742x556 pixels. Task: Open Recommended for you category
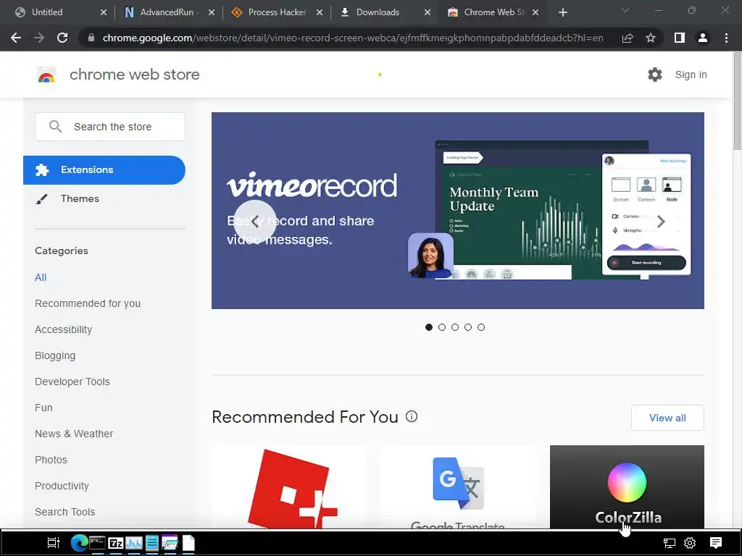tap(88, 303)
